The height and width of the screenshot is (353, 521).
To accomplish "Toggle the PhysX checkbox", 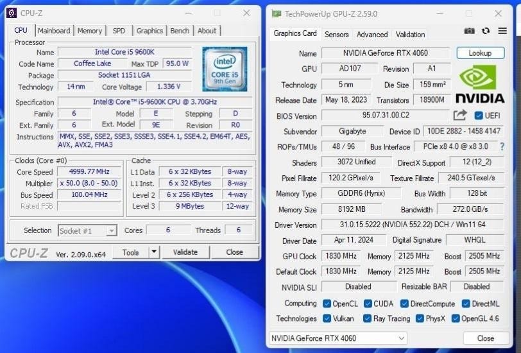I will click(x=420, y=318).
